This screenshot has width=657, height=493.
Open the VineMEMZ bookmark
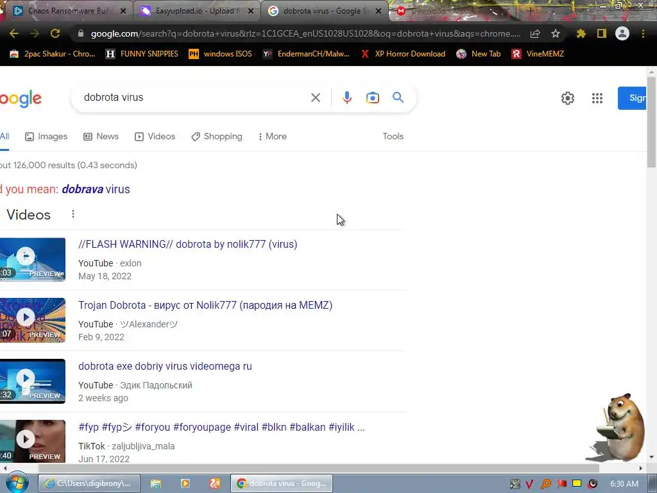tap(538, 54)
